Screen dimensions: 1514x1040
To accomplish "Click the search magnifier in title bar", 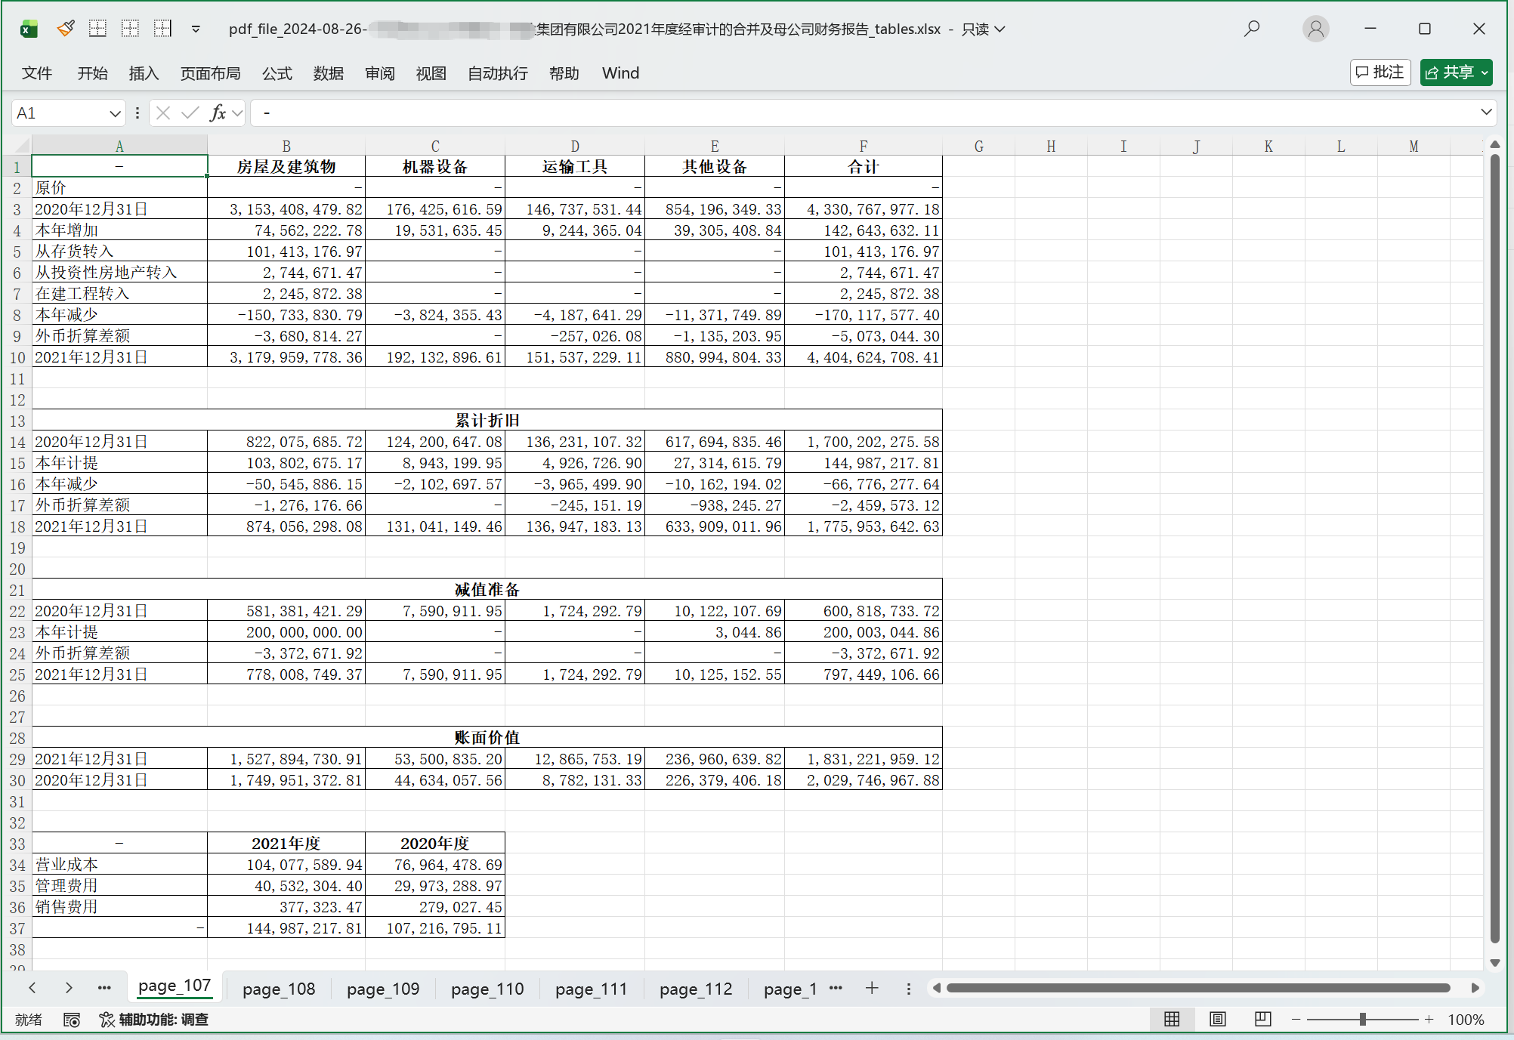I will 1252,29.
